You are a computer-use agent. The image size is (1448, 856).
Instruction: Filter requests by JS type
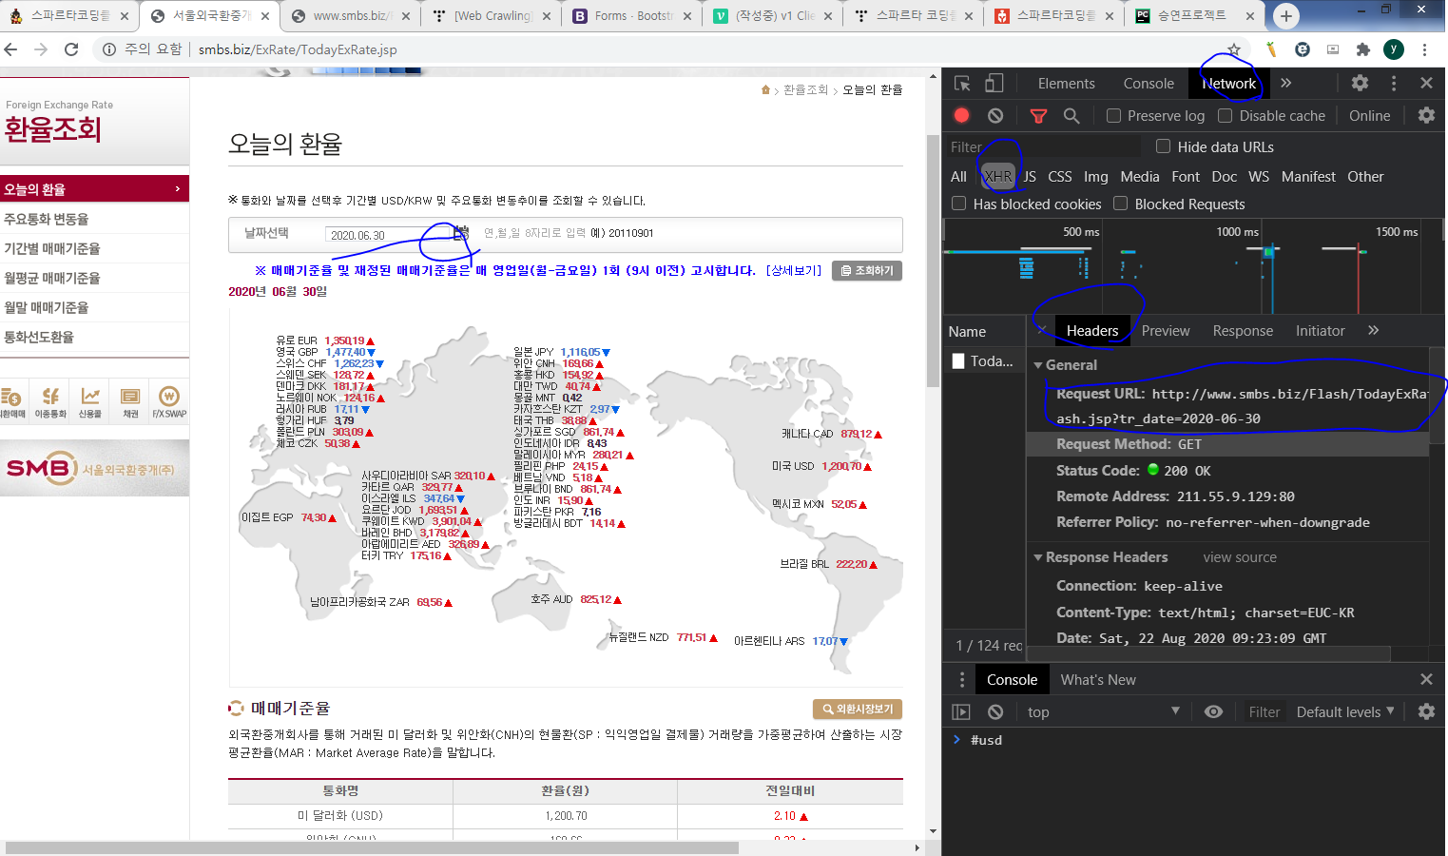(1030, 177)
